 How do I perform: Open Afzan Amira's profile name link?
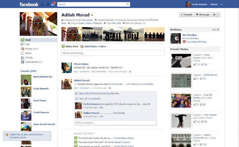pyautogui.click(x=81, y=64)
